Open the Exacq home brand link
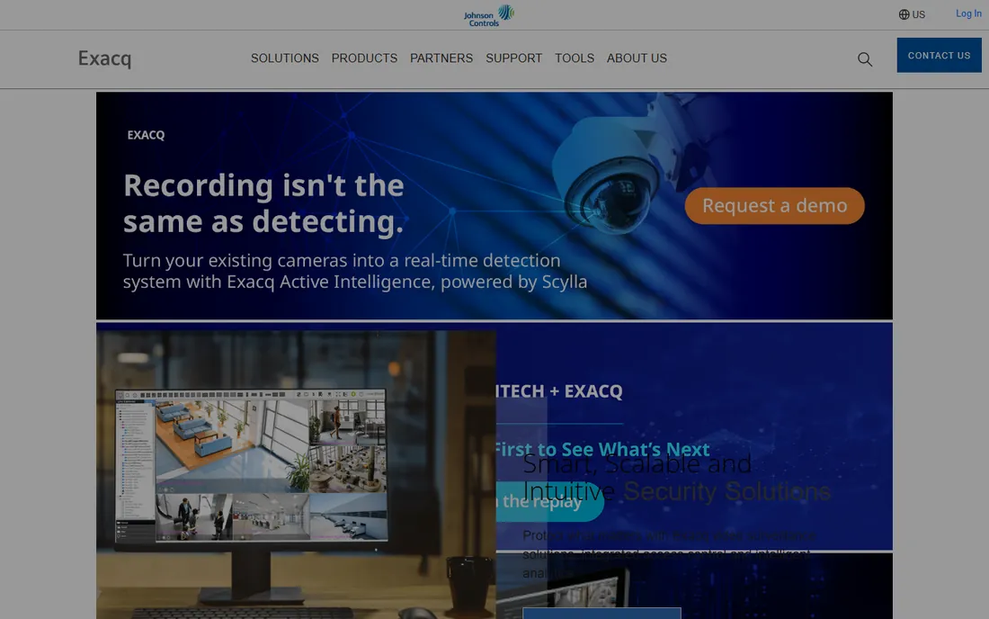 pos(104,58)
